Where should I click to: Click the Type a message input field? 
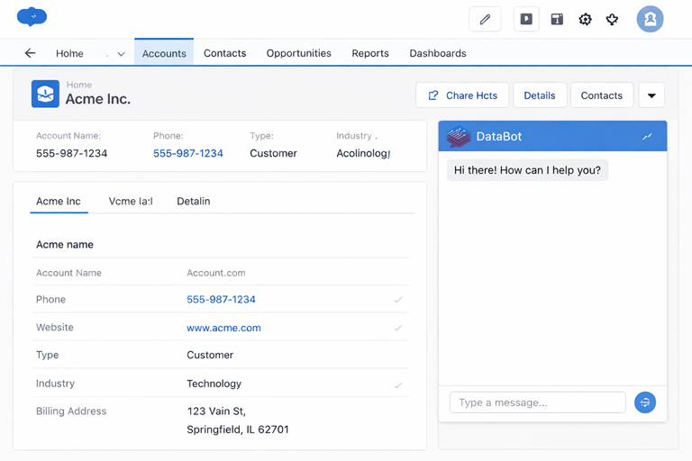pos(537,402)
